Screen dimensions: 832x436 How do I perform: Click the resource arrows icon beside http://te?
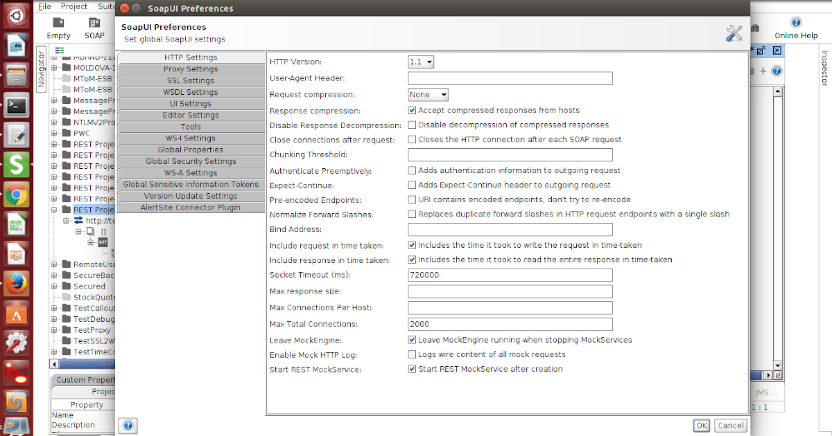pos(78,221)
